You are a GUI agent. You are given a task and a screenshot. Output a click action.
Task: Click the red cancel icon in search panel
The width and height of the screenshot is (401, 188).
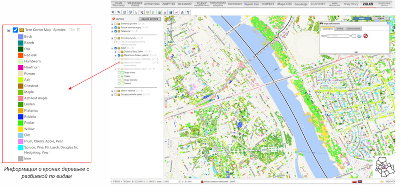point(366,36)
